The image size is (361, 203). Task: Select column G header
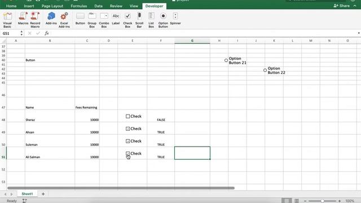[x=192, y=41]
